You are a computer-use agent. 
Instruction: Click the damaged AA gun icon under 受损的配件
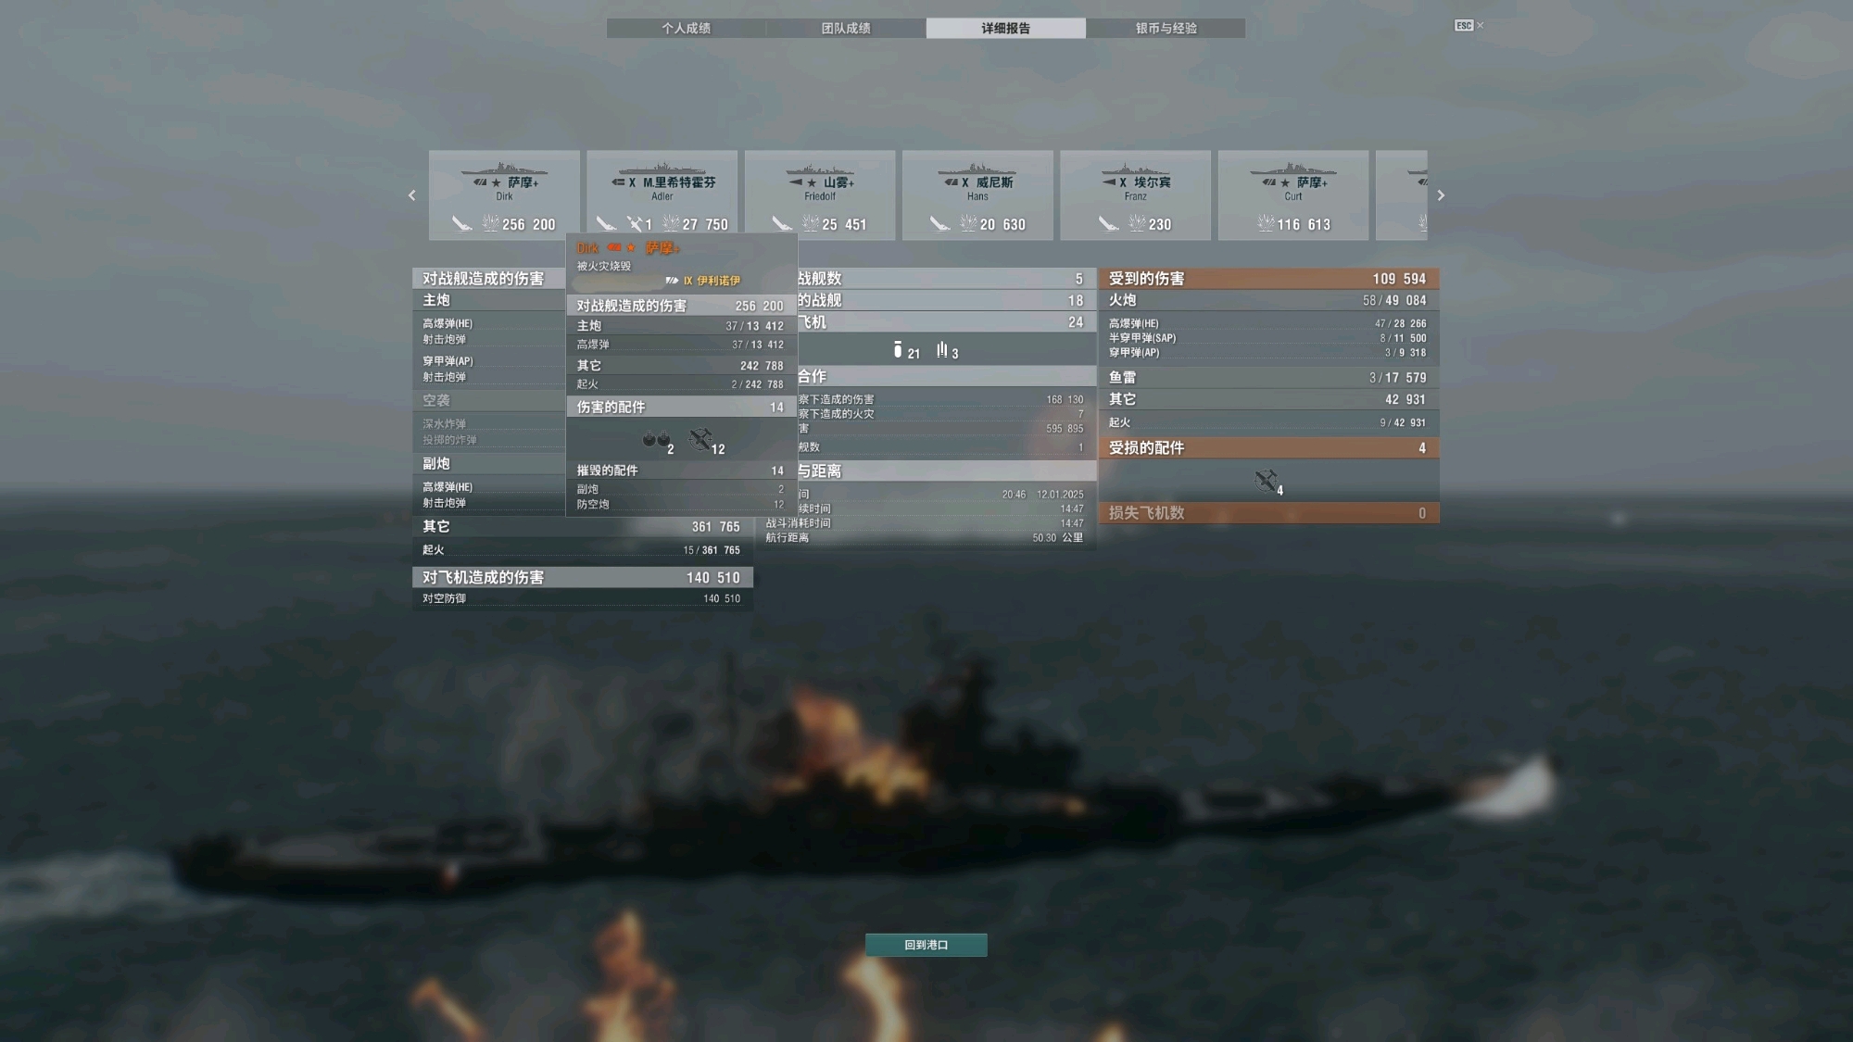coord(1266,482)
